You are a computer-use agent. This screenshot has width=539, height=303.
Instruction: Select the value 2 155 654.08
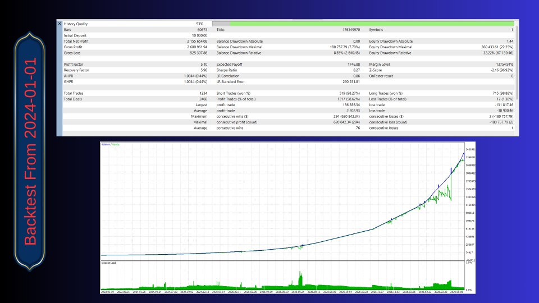pyautogui.click(x=197, y=41)
